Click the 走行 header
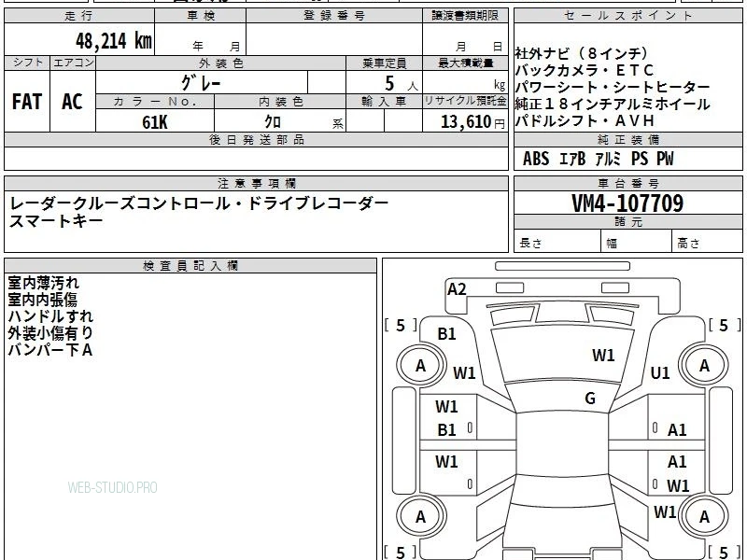The image size is (747, 560). point(79,16)
